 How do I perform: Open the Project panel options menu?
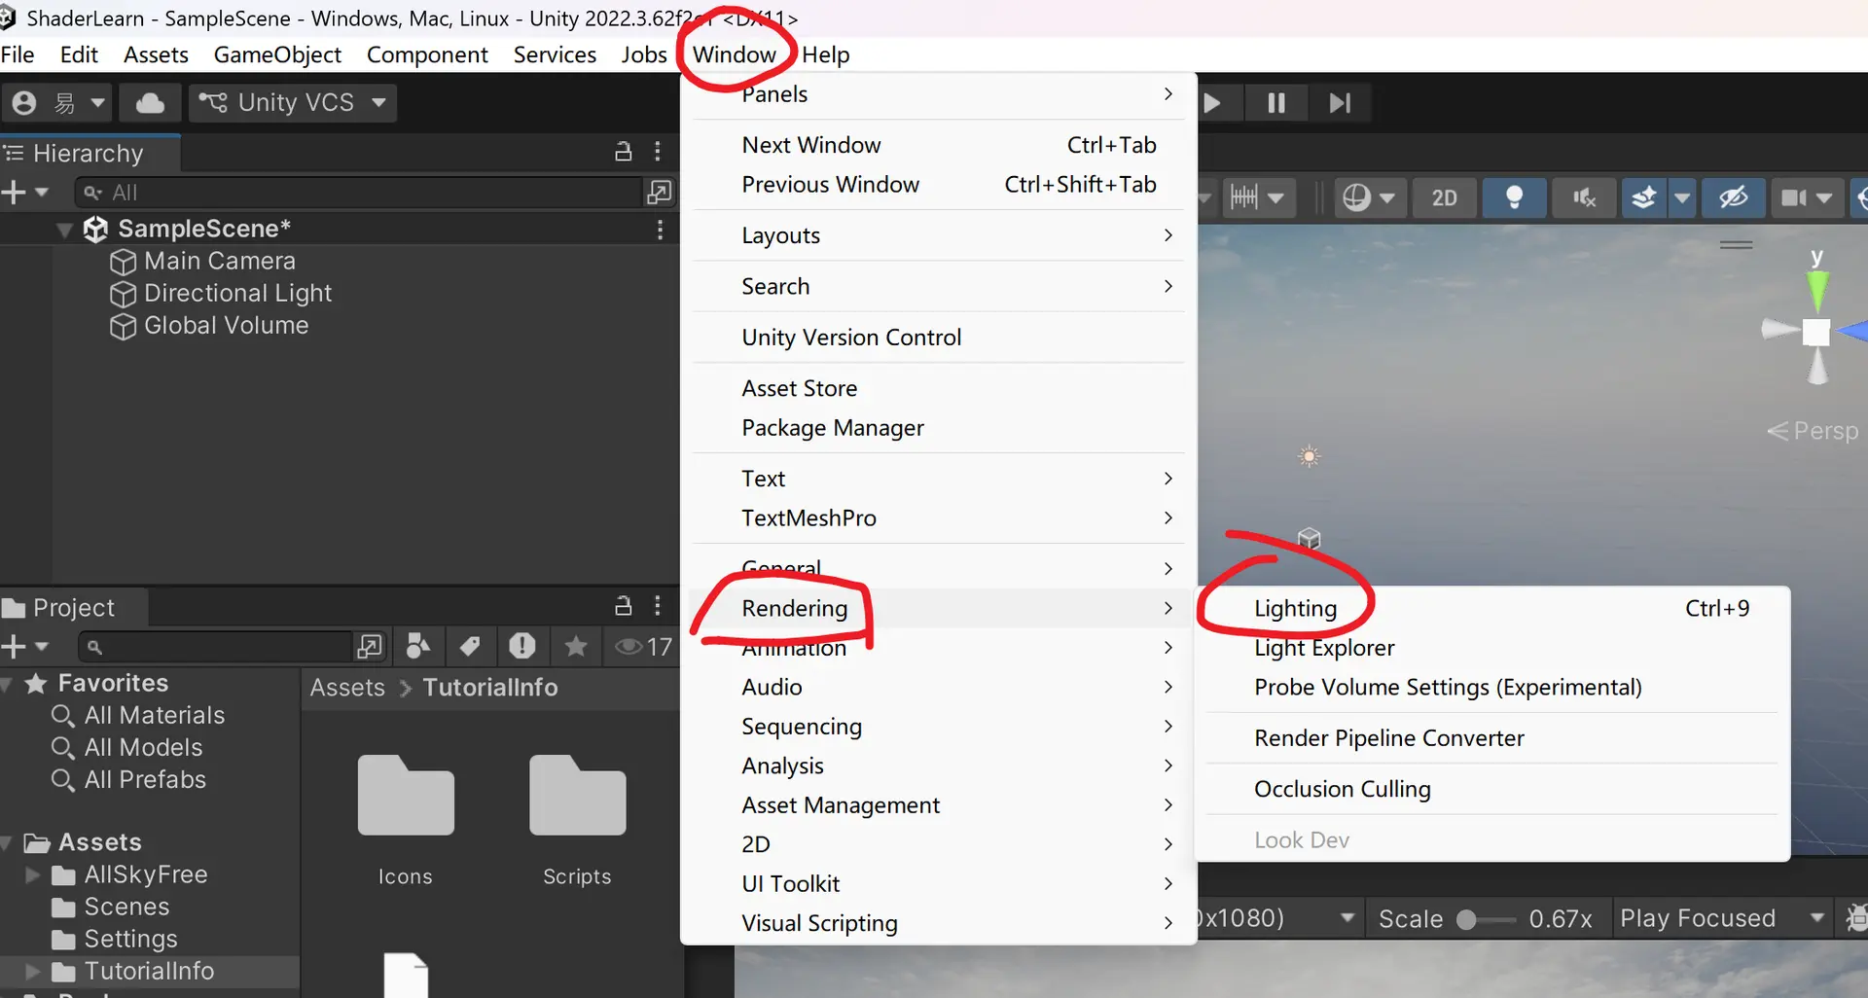[x=658, y=606]
